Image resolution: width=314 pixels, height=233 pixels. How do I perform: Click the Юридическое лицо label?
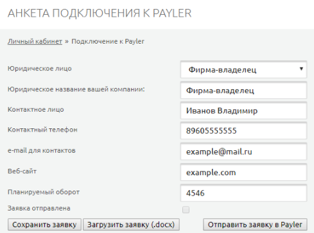point(40,69)
